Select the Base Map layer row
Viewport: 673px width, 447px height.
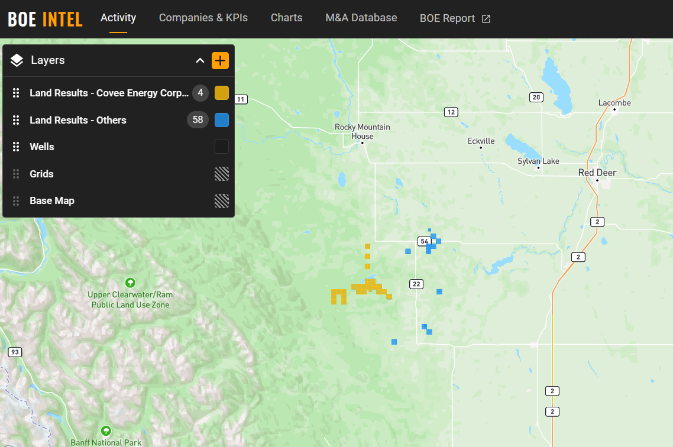point(118,201)
